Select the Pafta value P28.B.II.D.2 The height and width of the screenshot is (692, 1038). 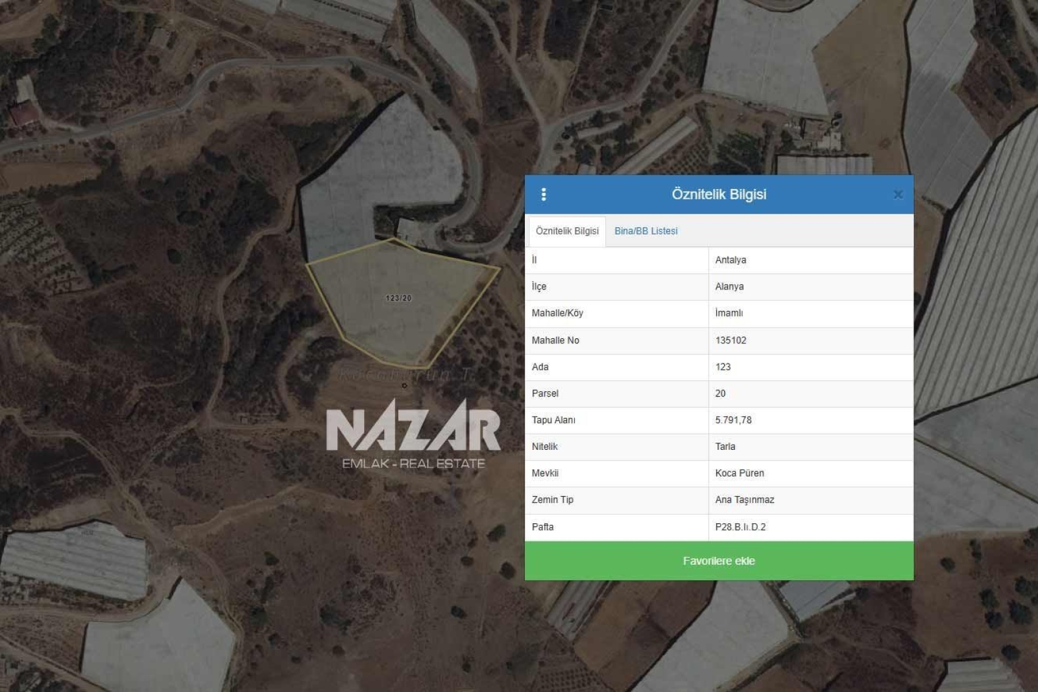(740, 527)
